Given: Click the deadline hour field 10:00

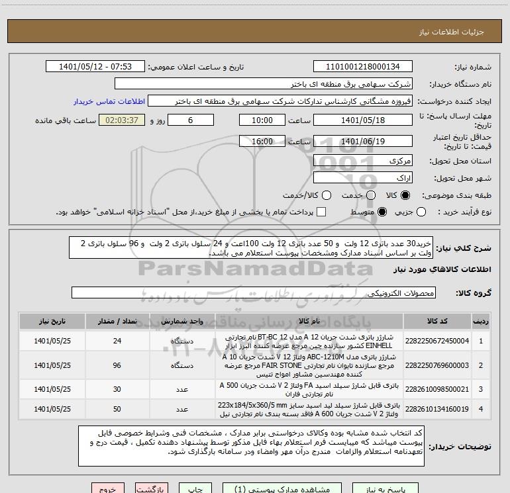Looking at the screenshot, I should click(x=262, y=120).
